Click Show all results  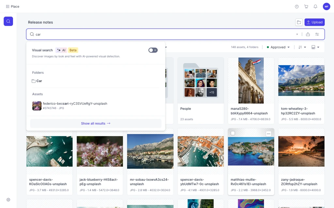click(96, 123)
